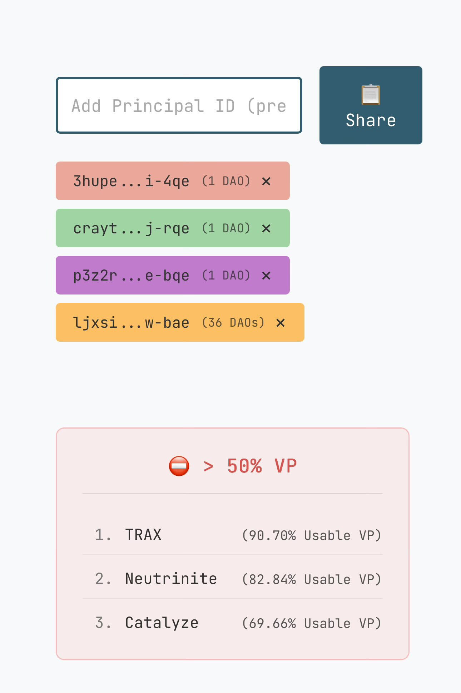This screenshot has height=693, width=461.
Task: Remove the 3hupe...i-4qe principal tag
Action: 266,181
